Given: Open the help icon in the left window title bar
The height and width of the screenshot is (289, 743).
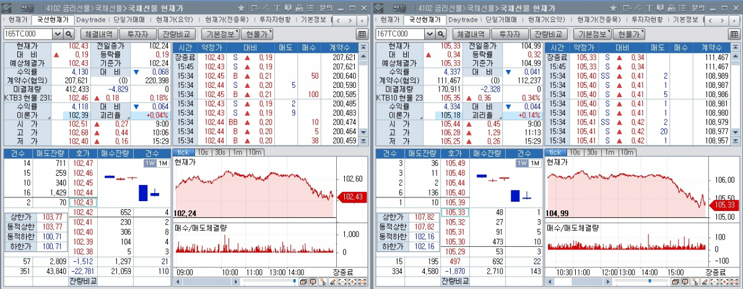Looking at the screenshot, I should click(x=288, y=8).
